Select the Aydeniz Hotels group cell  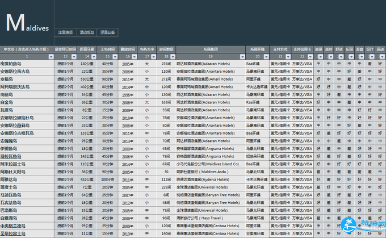[x=211, y=179]
